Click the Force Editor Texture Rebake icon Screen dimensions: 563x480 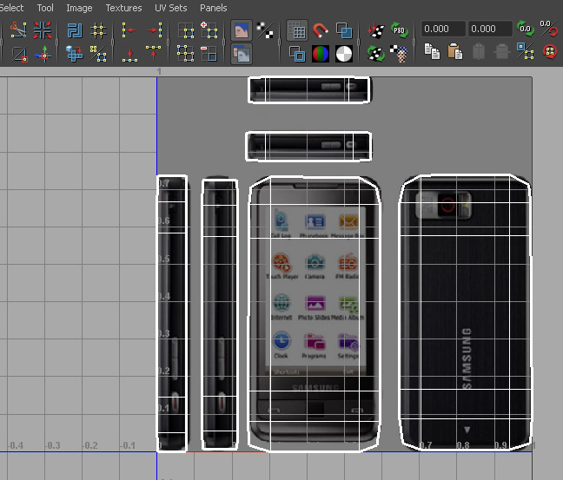click(376, 54)
